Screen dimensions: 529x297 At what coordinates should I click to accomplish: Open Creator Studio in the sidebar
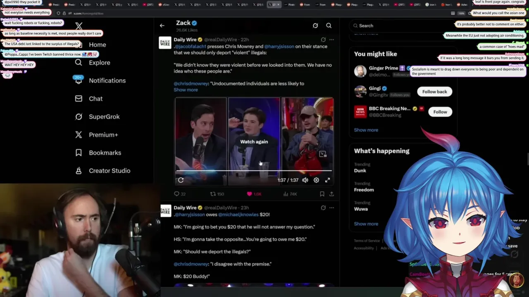[x=110, y=171]
